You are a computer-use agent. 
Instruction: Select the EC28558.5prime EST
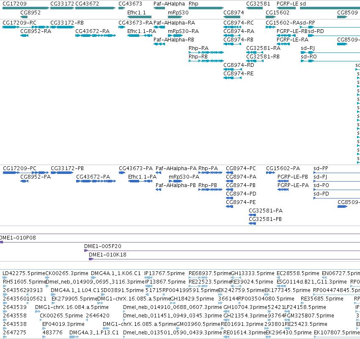(278, 278)
